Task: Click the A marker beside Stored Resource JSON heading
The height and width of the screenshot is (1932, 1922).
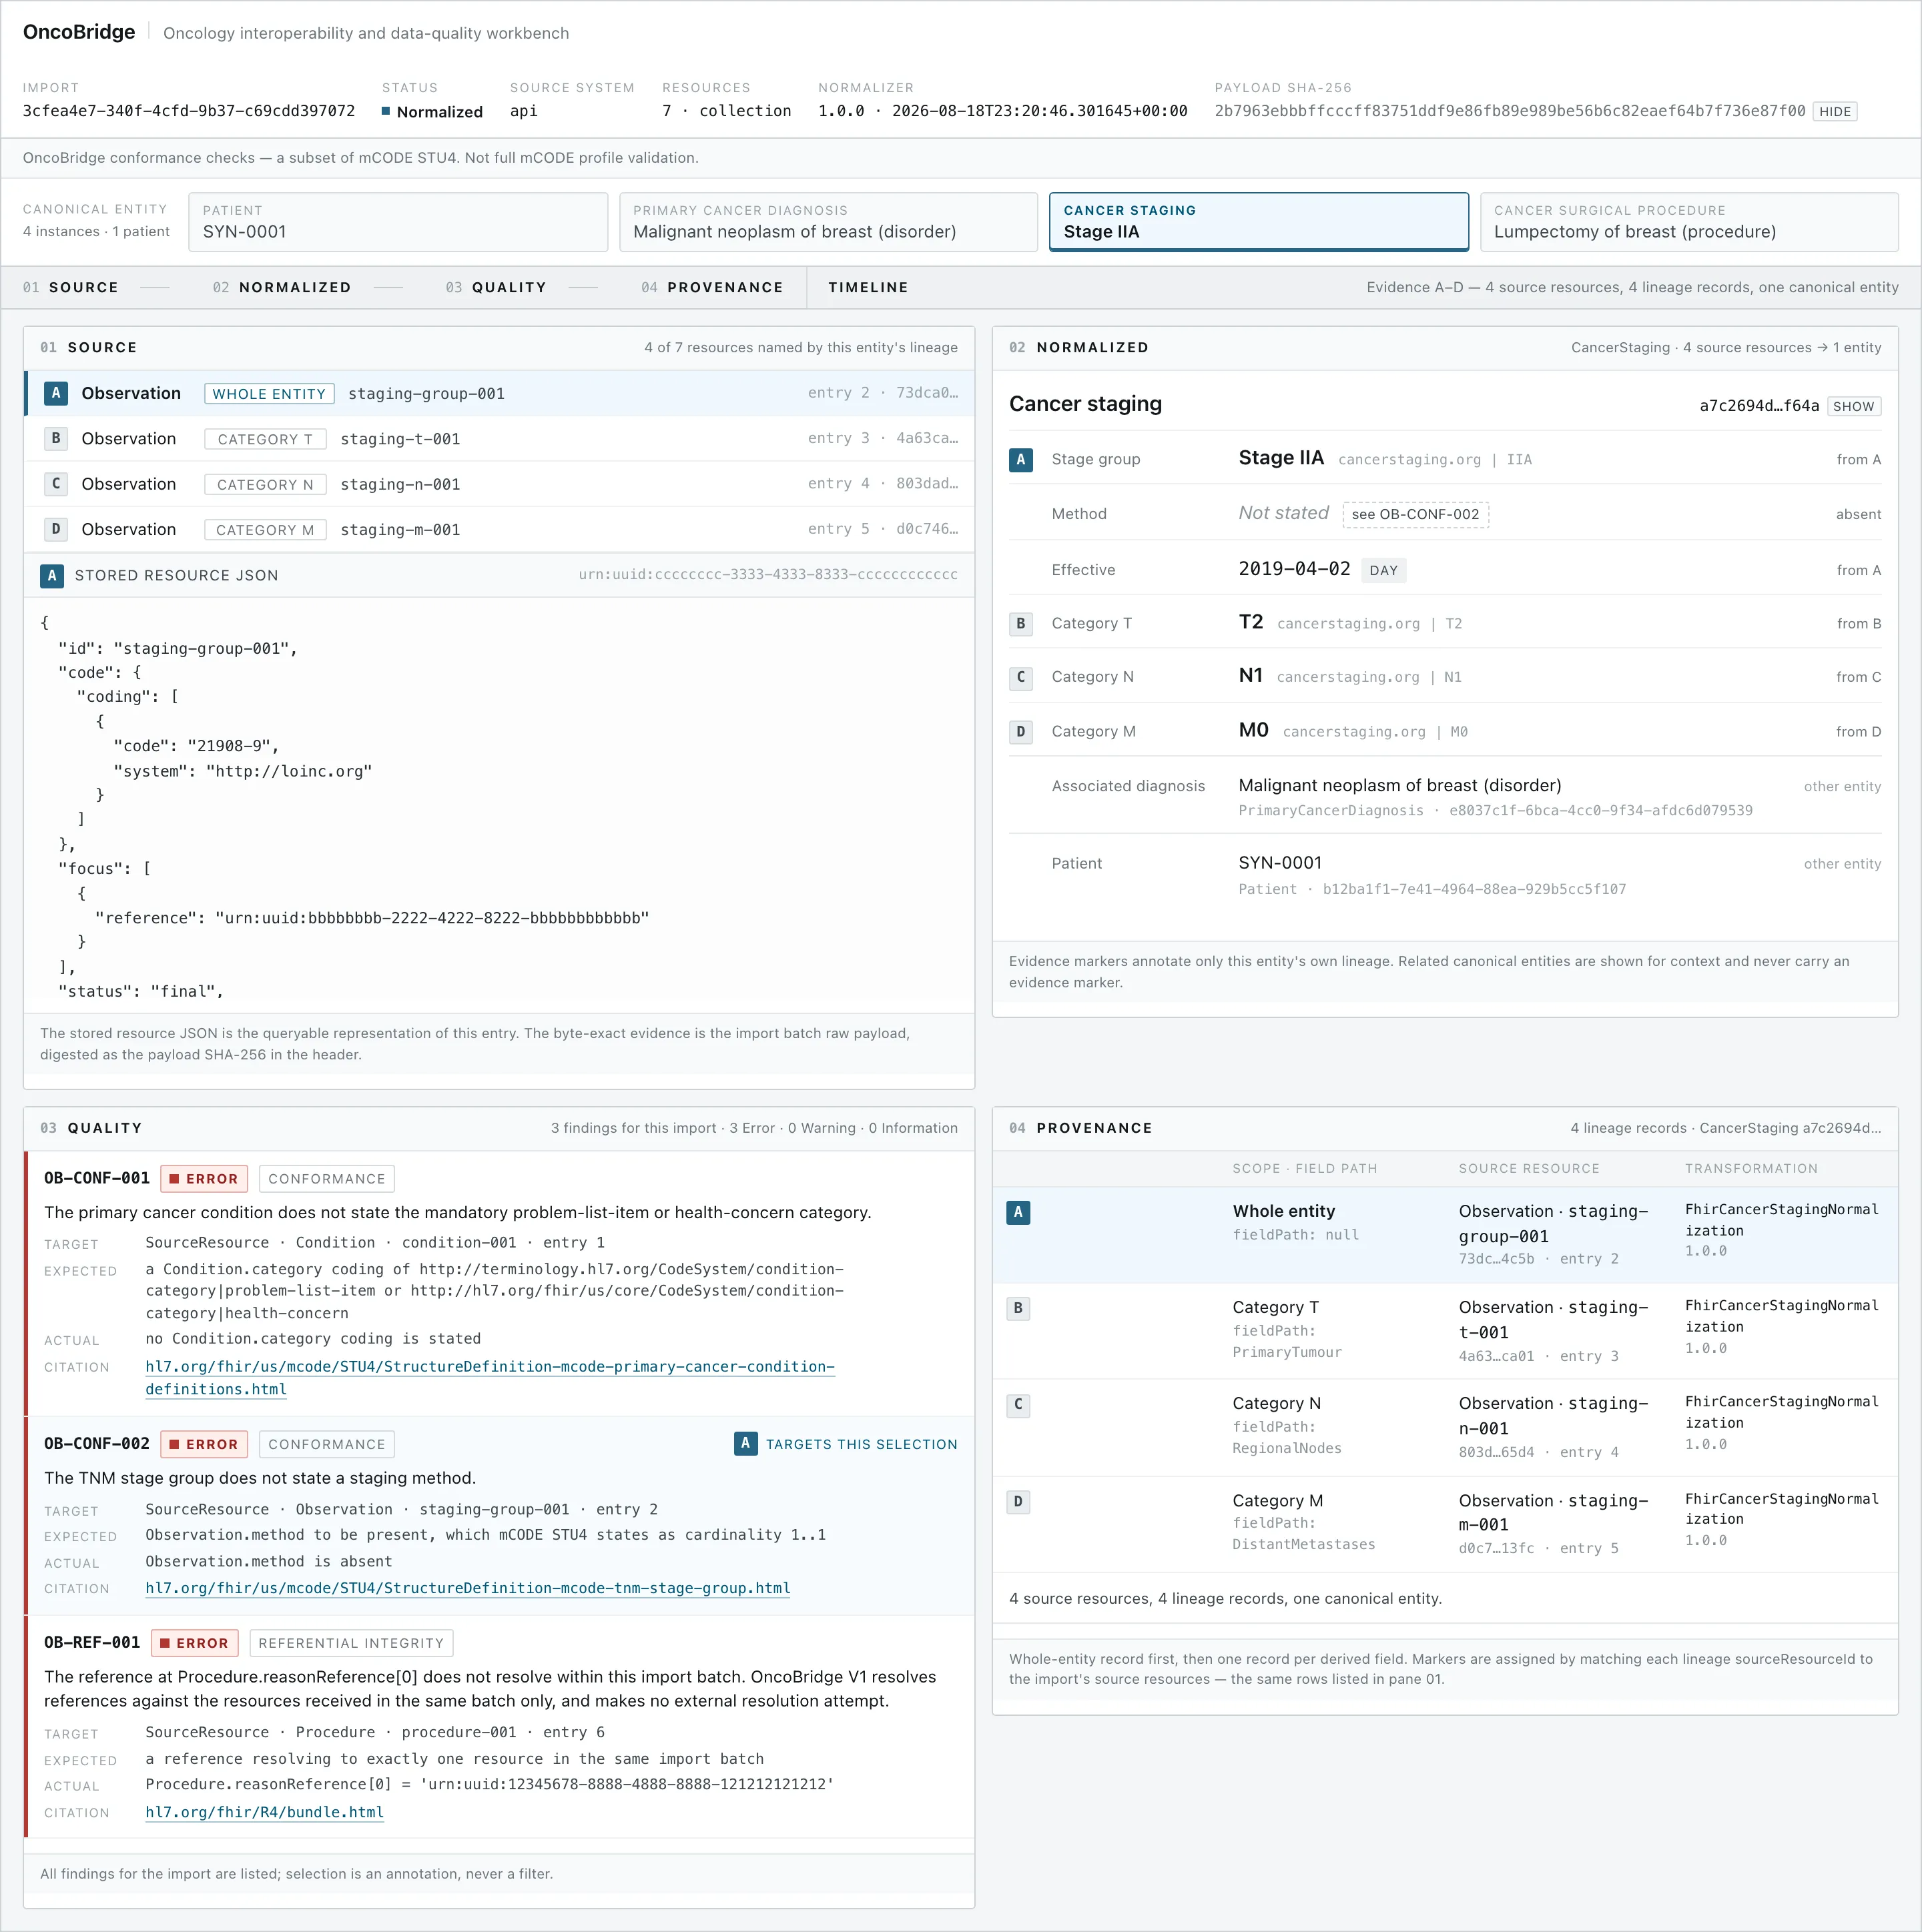Action: (x=52, y=575)
